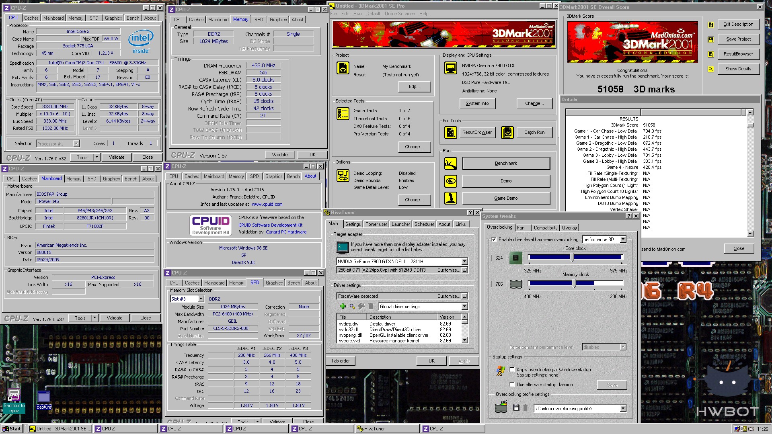Open the RivaTuner target adapter dropdown
This screenshot has width=772, height=434.
pos(464,261)
